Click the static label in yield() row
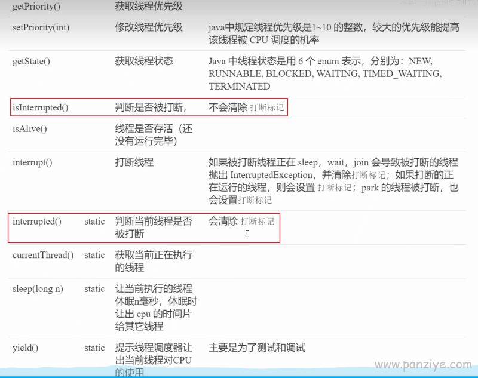Viewport: 478px width, 378px height. 94,348
